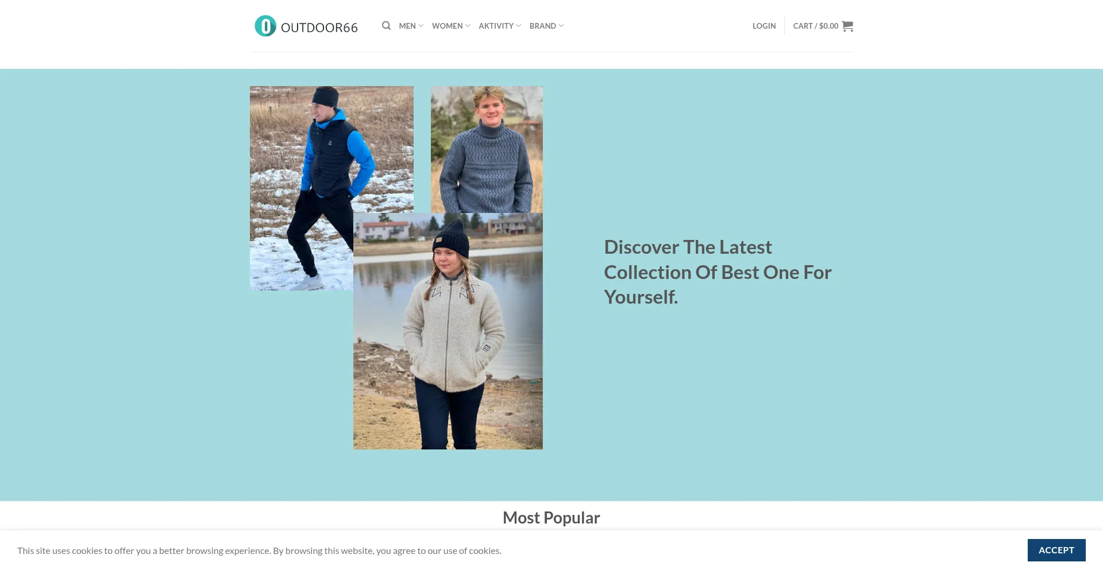
Task: Click the woman in beanie photo
Action: pos(448,331)
